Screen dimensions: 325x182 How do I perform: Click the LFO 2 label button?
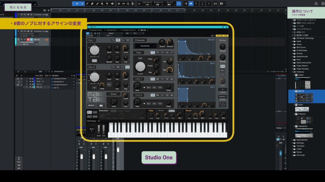tap(139, 95)
